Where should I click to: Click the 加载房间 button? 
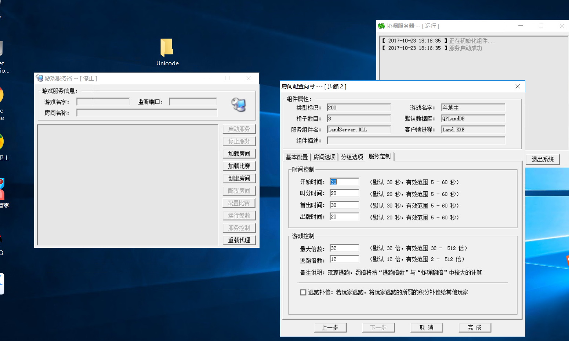click(x=239, y=154)
